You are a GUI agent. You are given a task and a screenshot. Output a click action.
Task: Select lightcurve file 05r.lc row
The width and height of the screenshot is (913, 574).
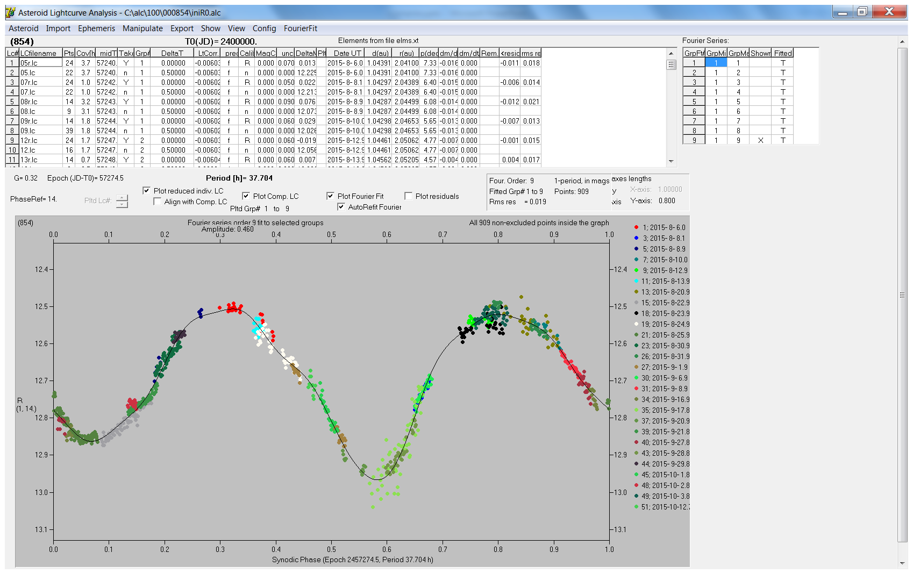tap(274, 63)
